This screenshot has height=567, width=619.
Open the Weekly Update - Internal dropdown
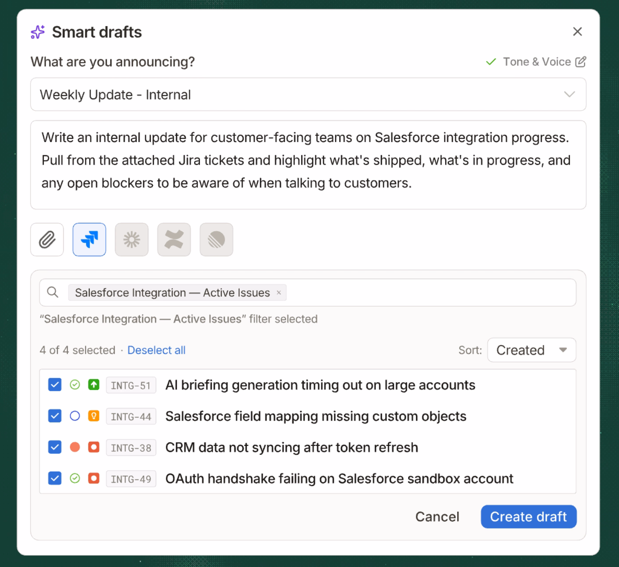pos(308,95)
